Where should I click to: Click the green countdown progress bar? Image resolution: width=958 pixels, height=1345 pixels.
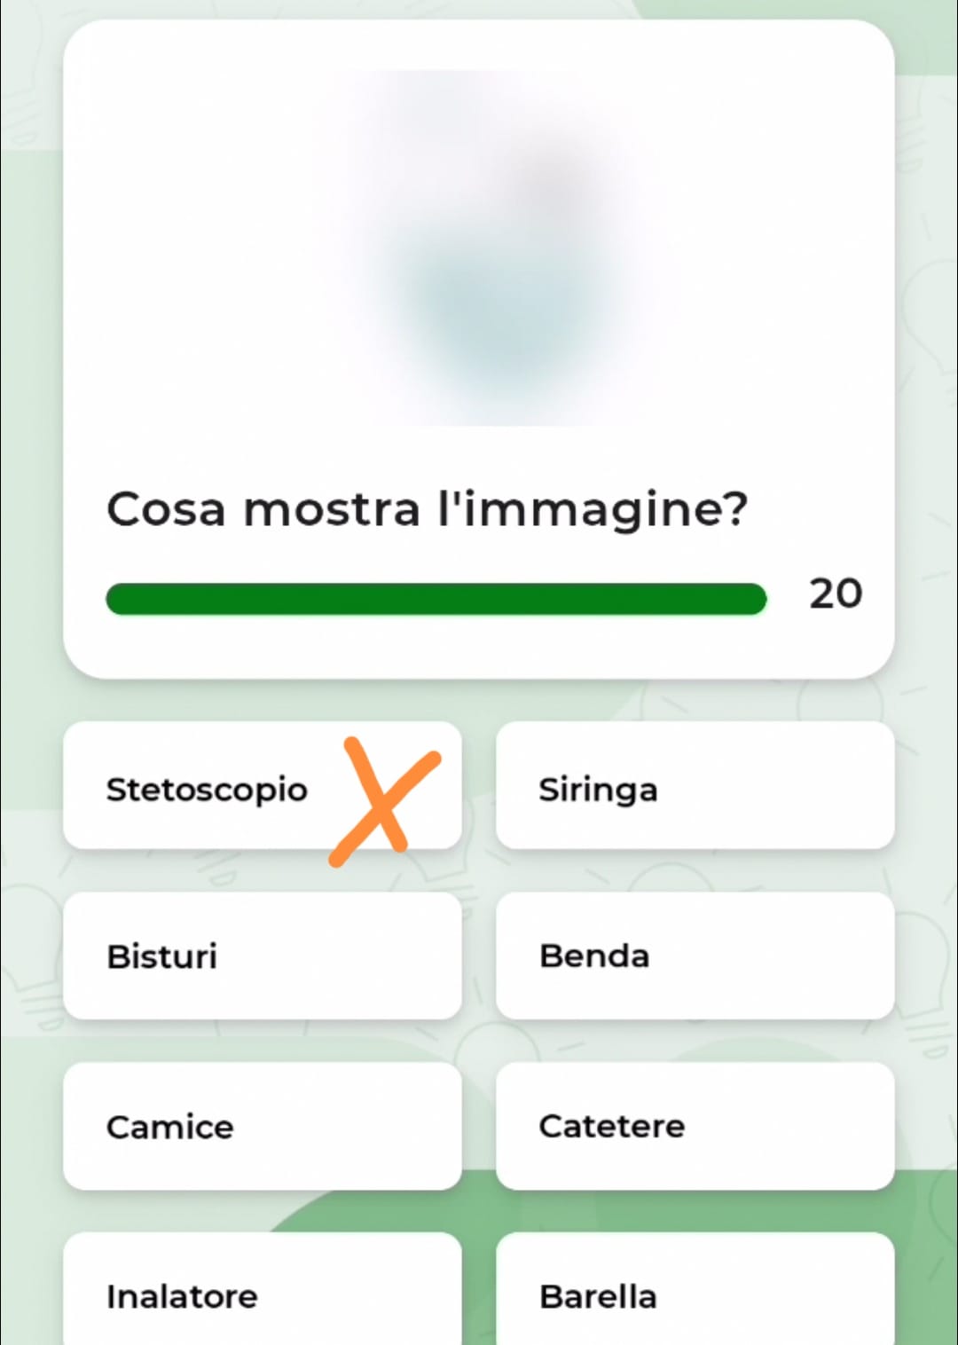click(436, 599)
